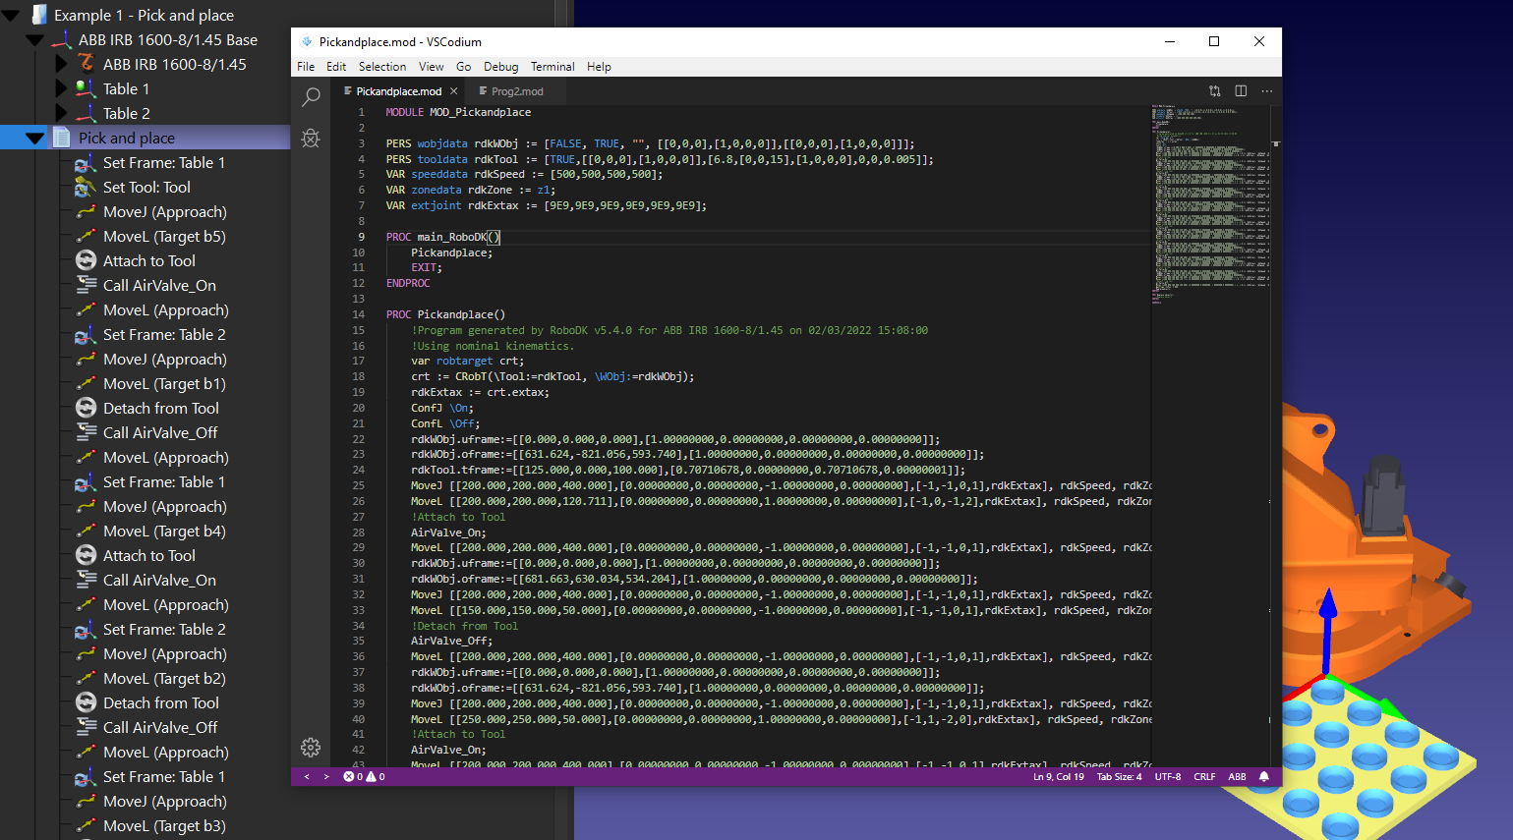Image resolution: width=1513 pixels, height=840 pixels.
Task: Click the Open Changes compare icon
Action: click(x=1215, y=91)
